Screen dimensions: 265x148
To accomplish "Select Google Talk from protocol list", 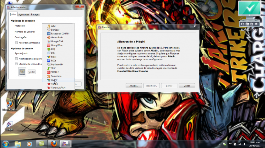I will 58,41.
